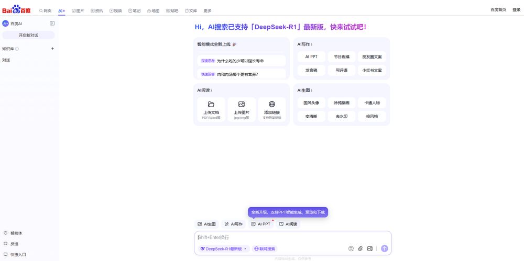
Task: Click the 添加链接 globe icon card
Action: pos(272,109)
